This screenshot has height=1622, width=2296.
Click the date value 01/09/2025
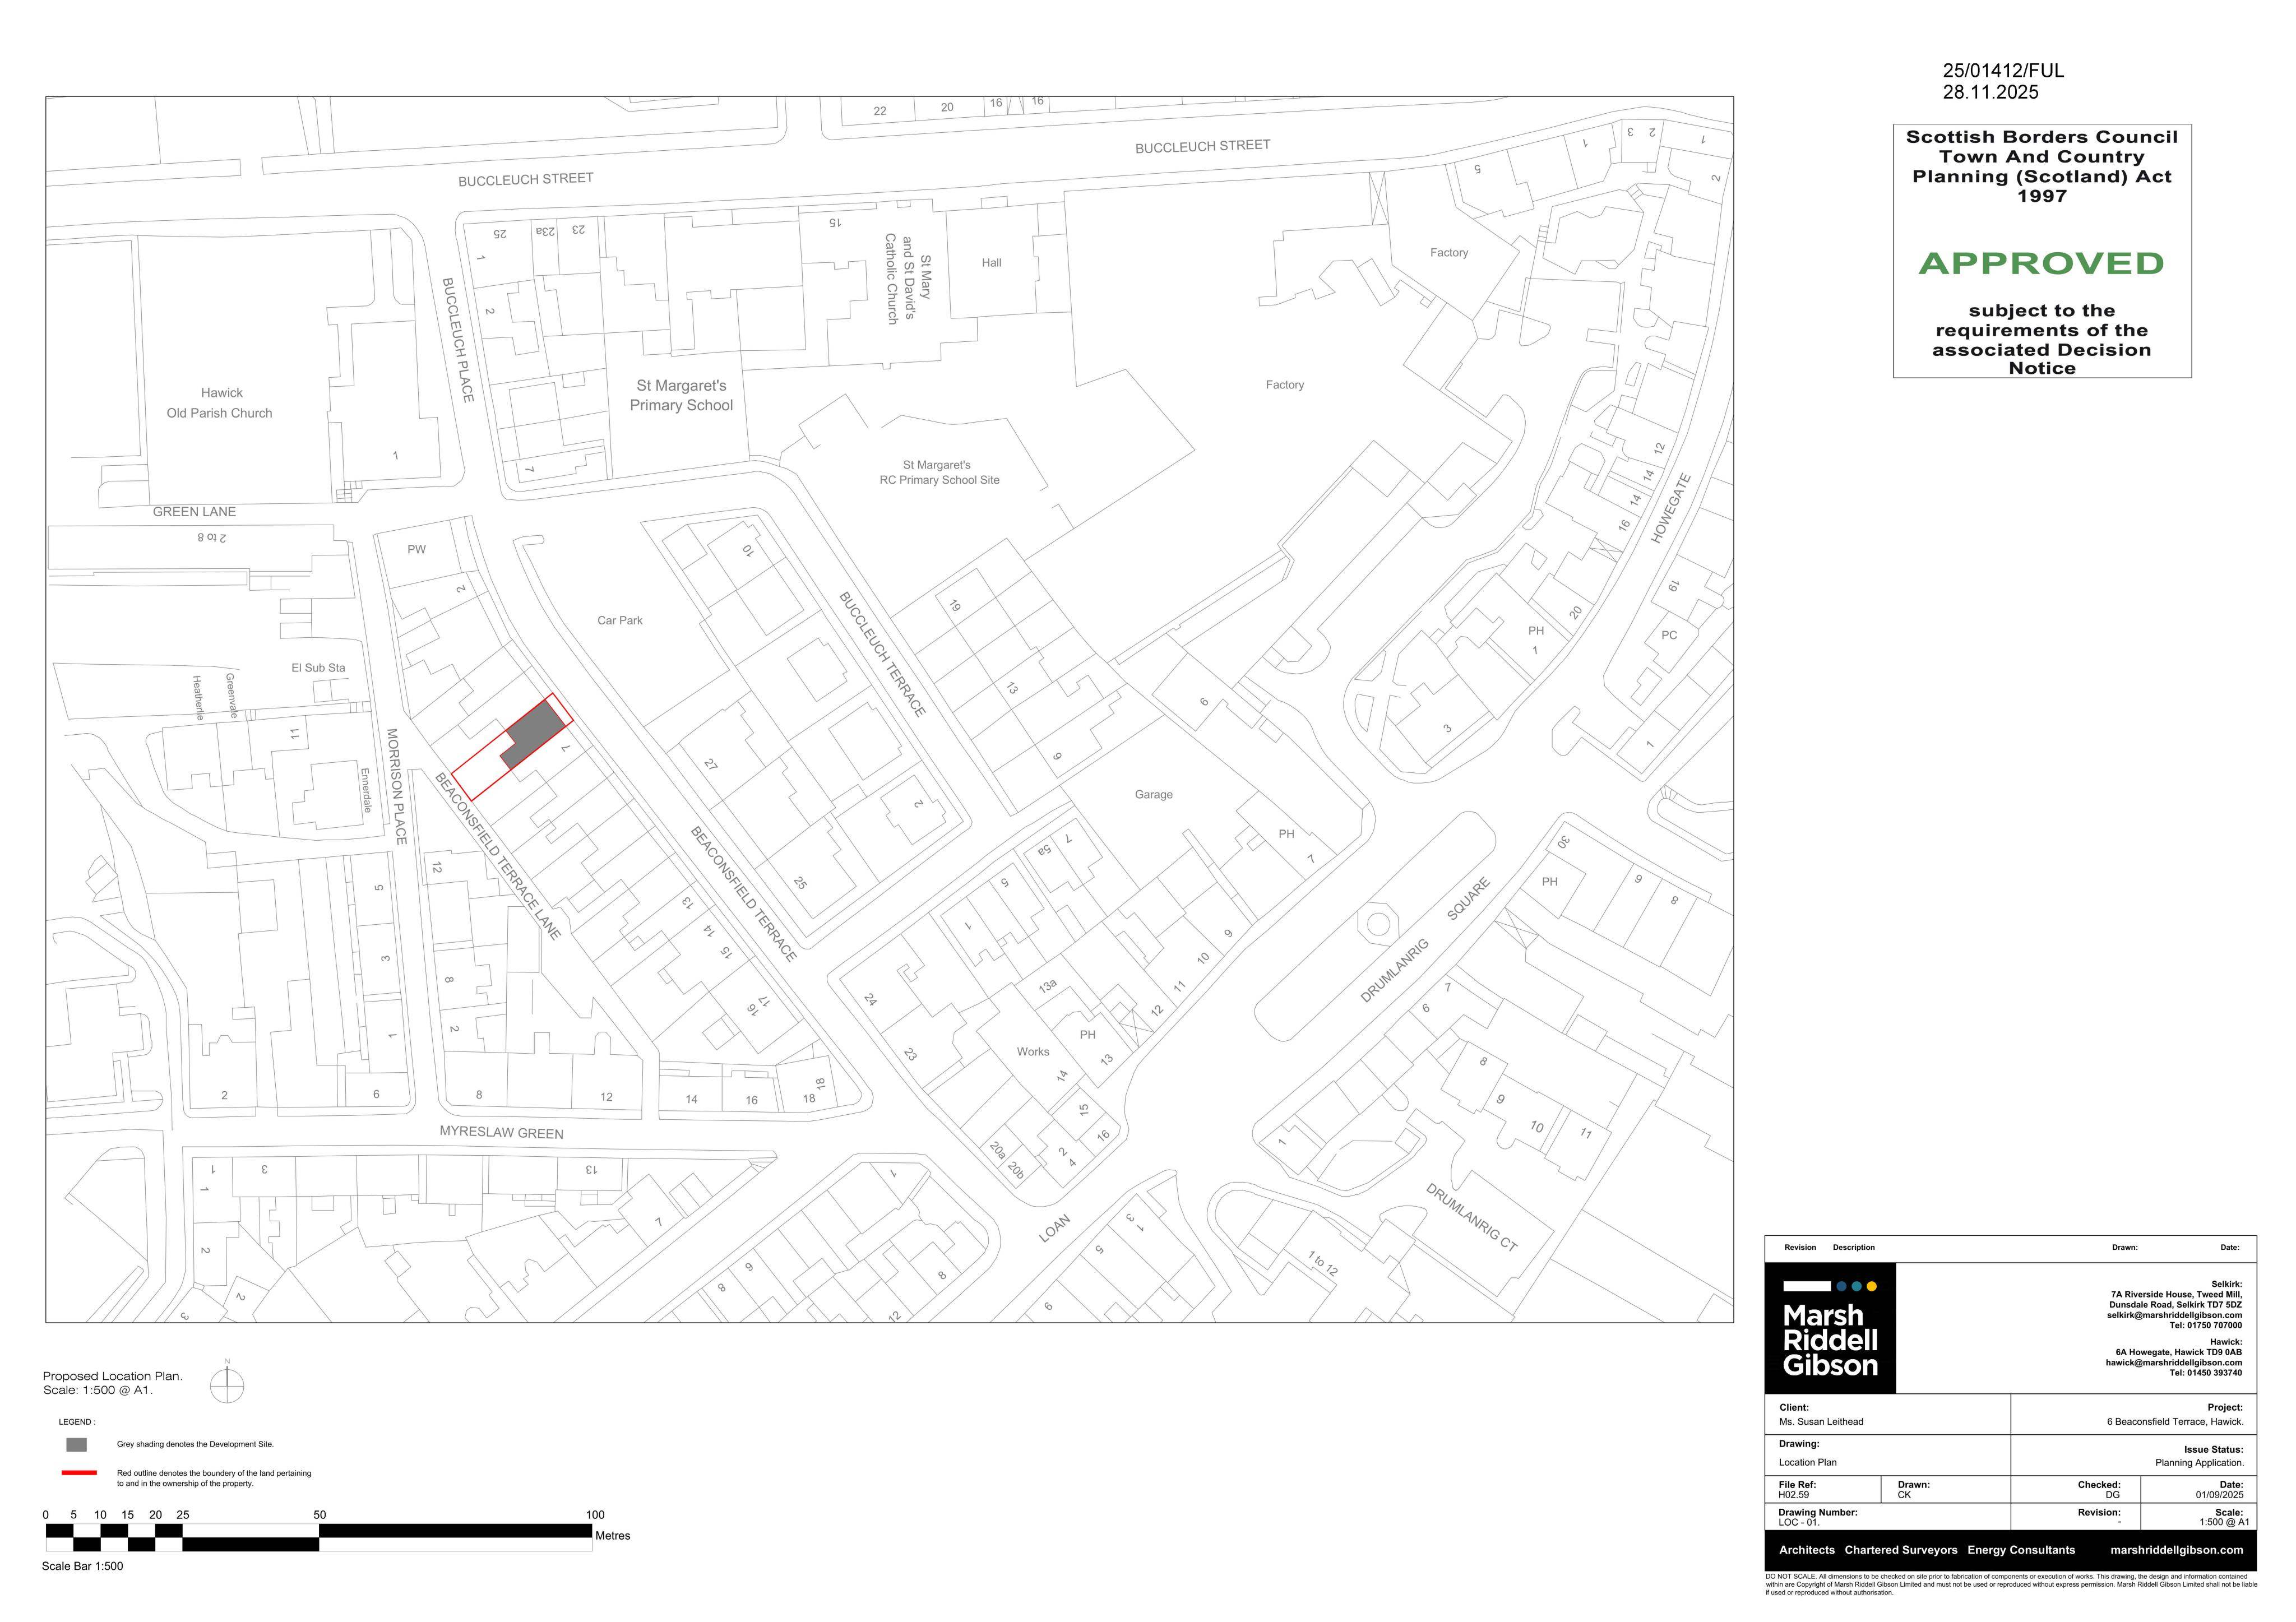pos(2220,1495)
